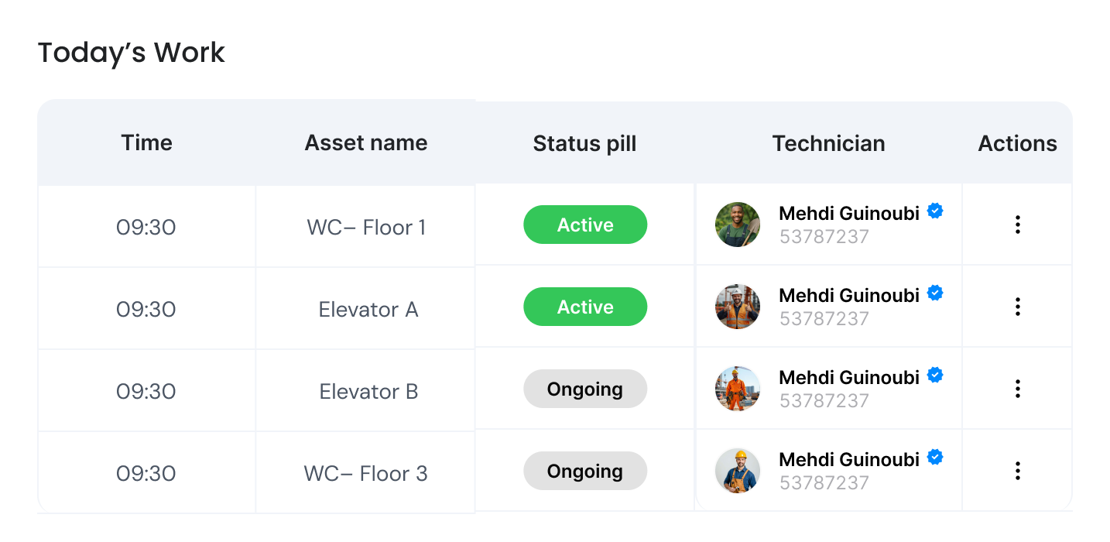Click Active status pill for WC– Floor 1
Image resolution: width=1110 pixels, height=542 pixels.
[585, 225]
